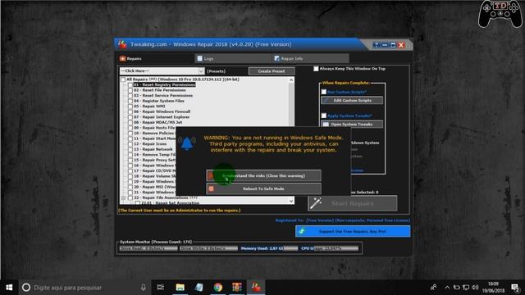Image resolution: width=525 pixels, height=295 pixels.
Task: Open the Action Center notification icon
Action: (x=515, y=288)
